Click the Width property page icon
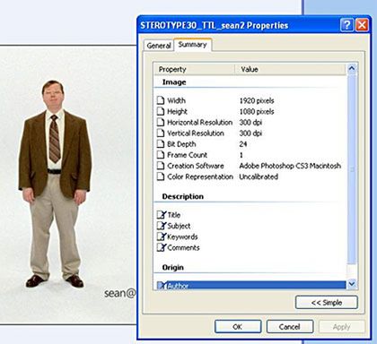 [x=161, y=100]
